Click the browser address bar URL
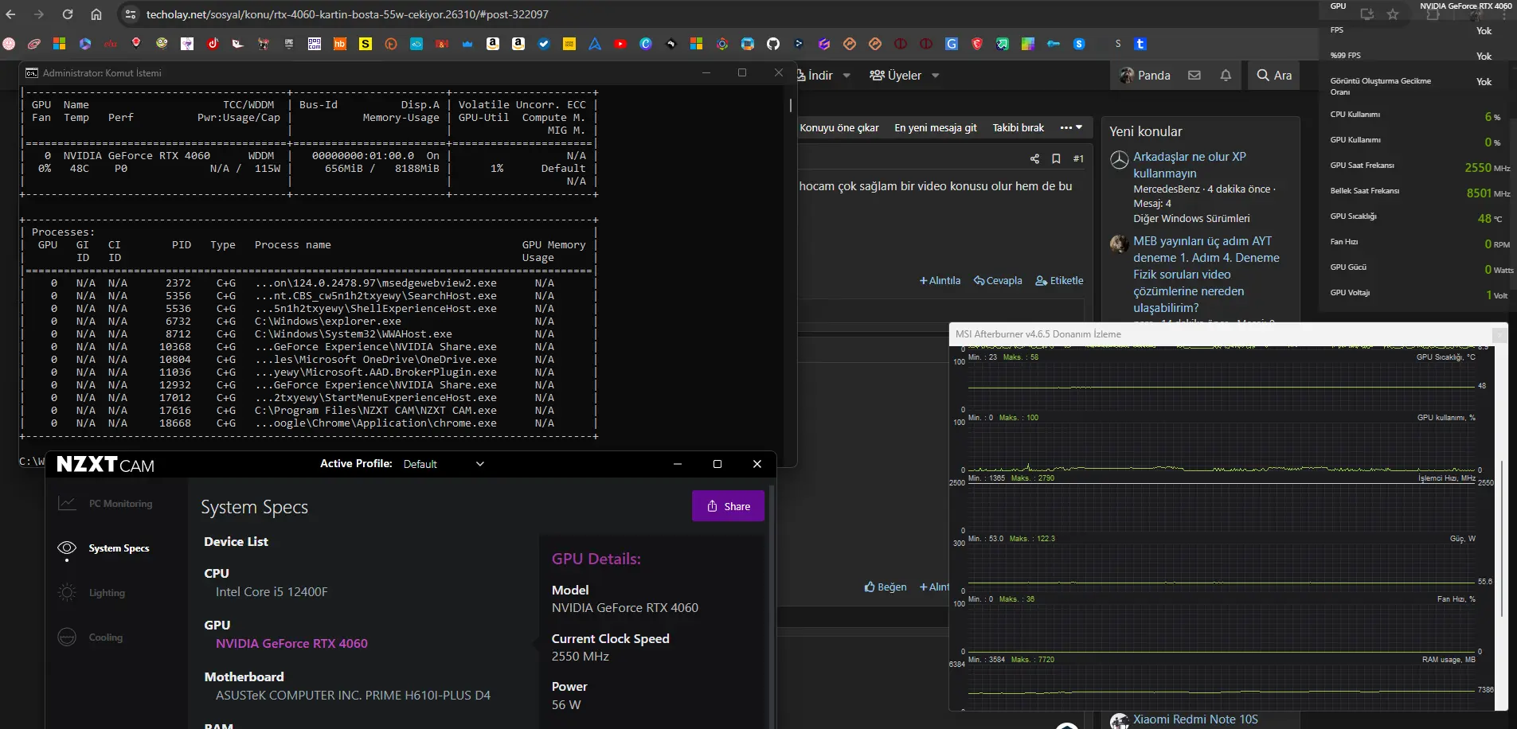1517x729 pixels. tap(347, 14)
